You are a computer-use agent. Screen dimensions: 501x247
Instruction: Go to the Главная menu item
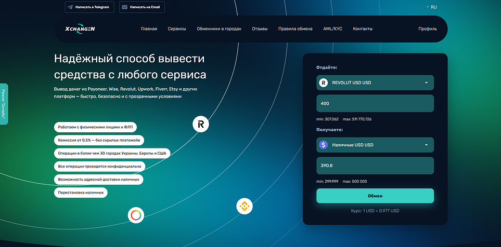click(x=149, y=29)
